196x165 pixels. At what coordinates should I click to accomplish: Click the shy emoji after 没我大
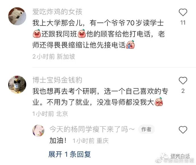(159, 102)
